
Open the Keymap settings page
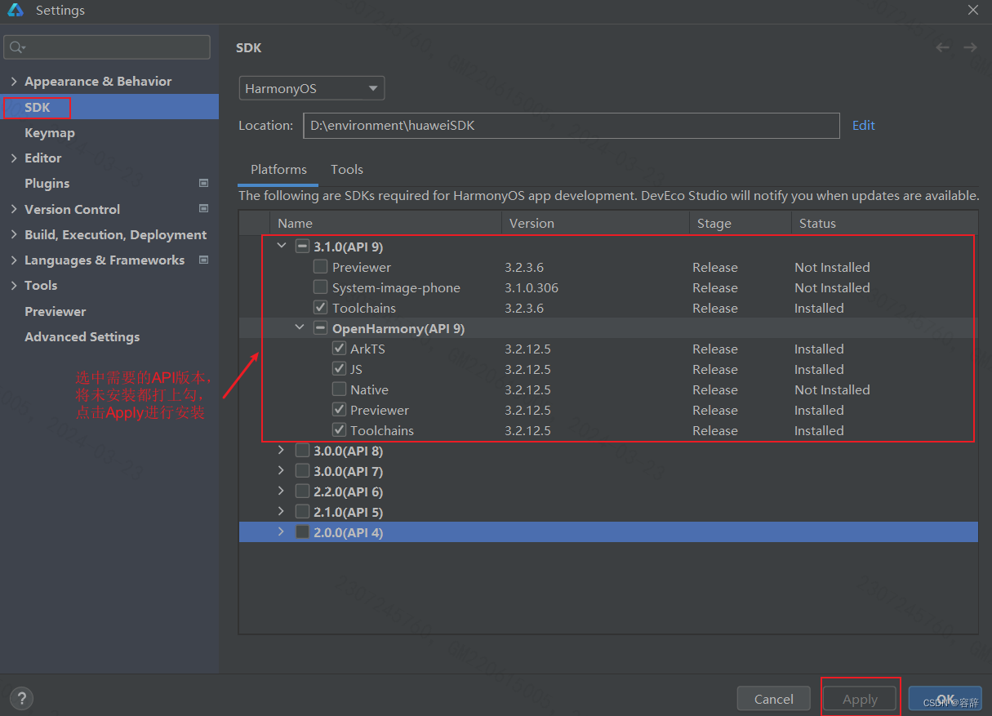pos(50,133)
